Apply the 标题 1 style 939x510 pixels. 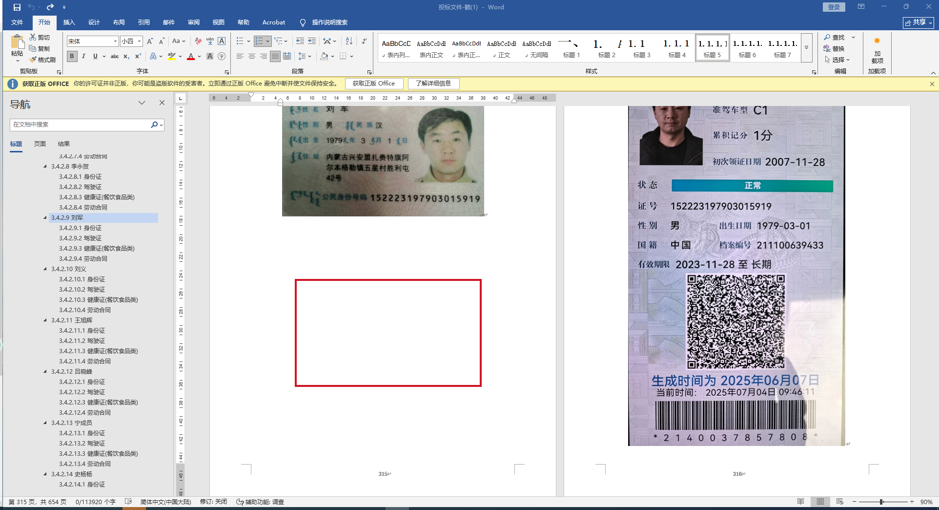tap(572, 48)
